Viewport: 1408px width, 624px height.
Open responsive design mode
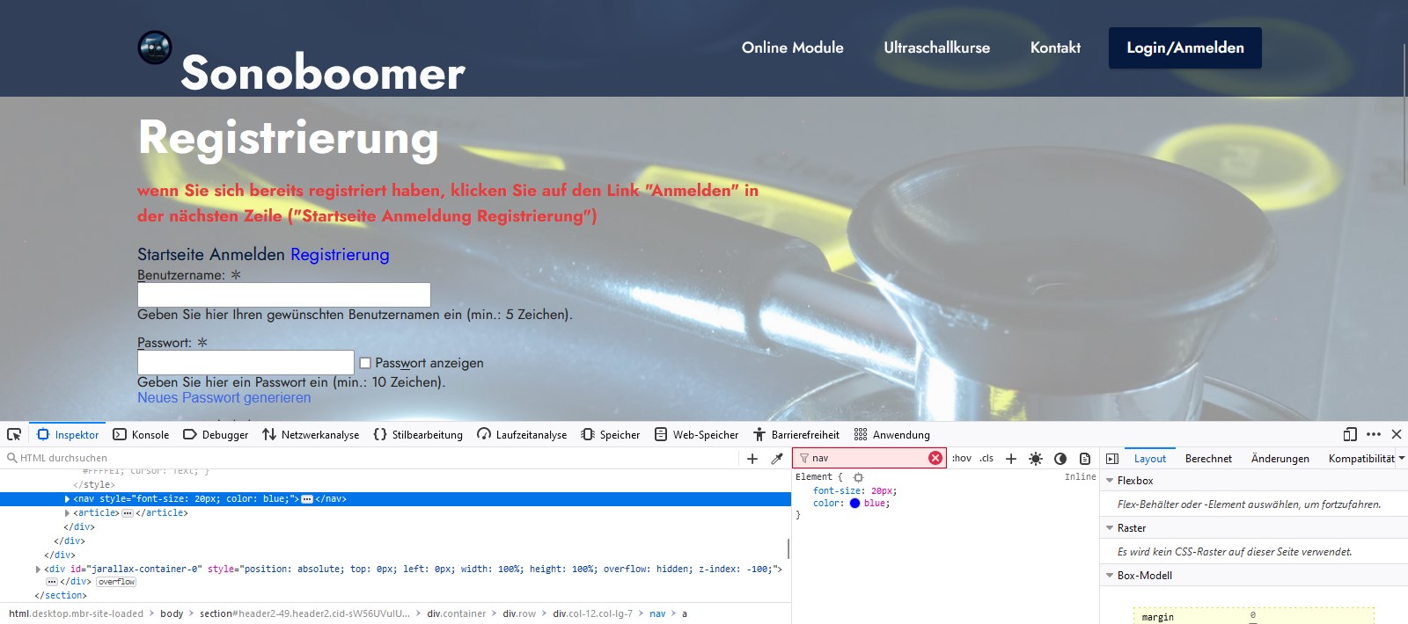click(x=1350, y=434)
